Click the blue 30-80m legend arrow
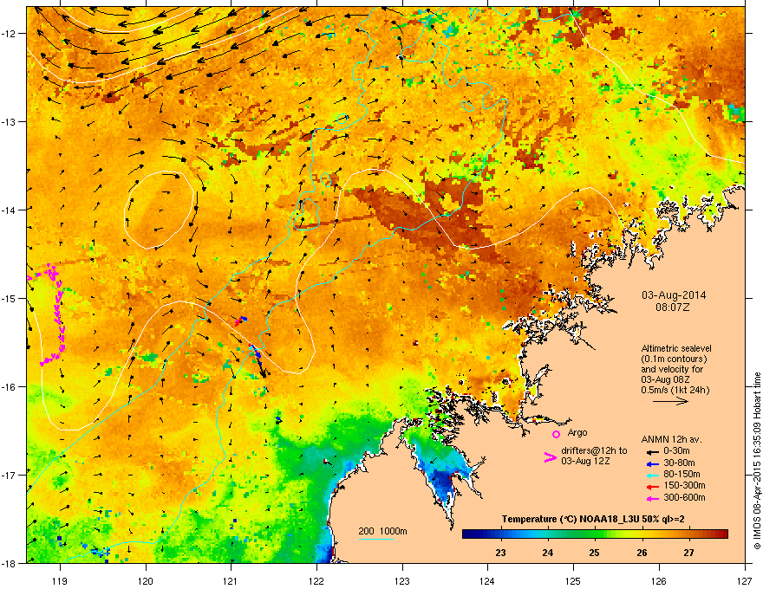This screenshot has height=589, width=763. (653, 463)
